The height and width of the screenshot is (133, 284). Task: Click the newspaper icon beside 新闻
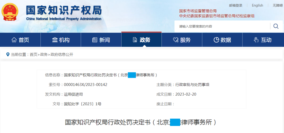[95, 40]
